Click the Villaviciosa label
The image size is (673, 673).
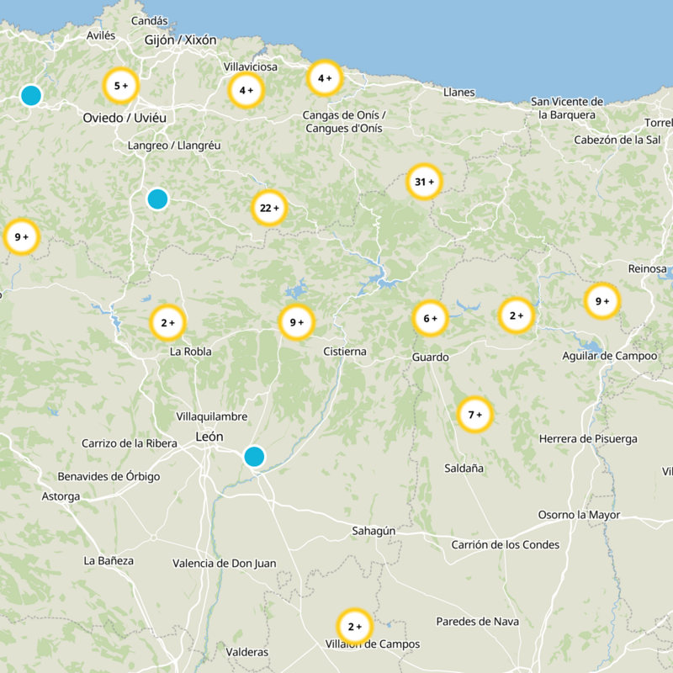[x=251, y=66]
